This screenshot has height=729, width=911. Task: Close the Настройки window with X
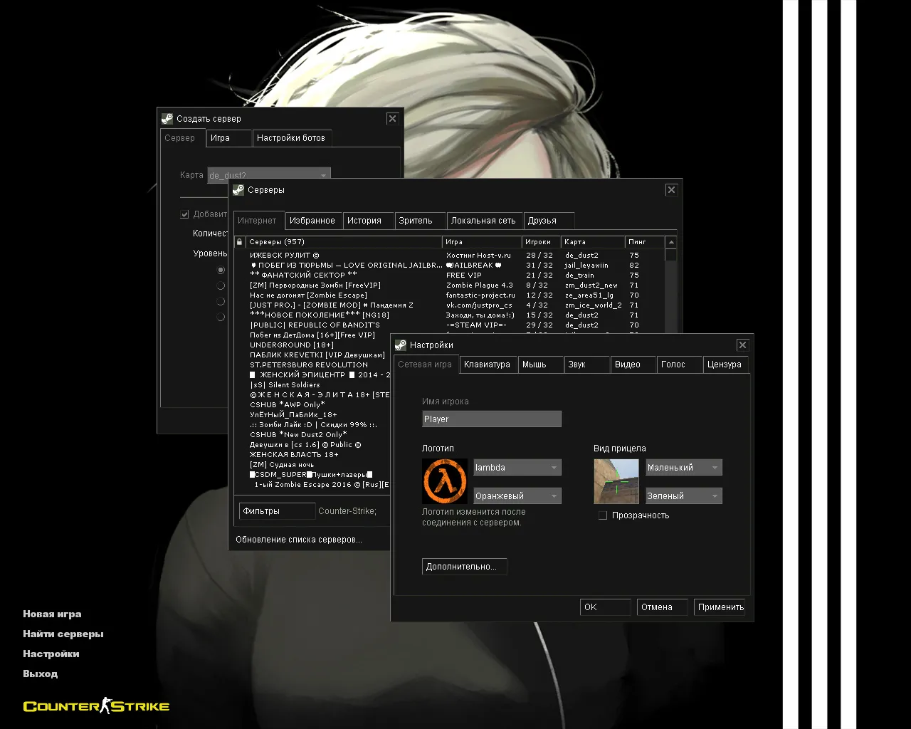[x=742, y=345]
